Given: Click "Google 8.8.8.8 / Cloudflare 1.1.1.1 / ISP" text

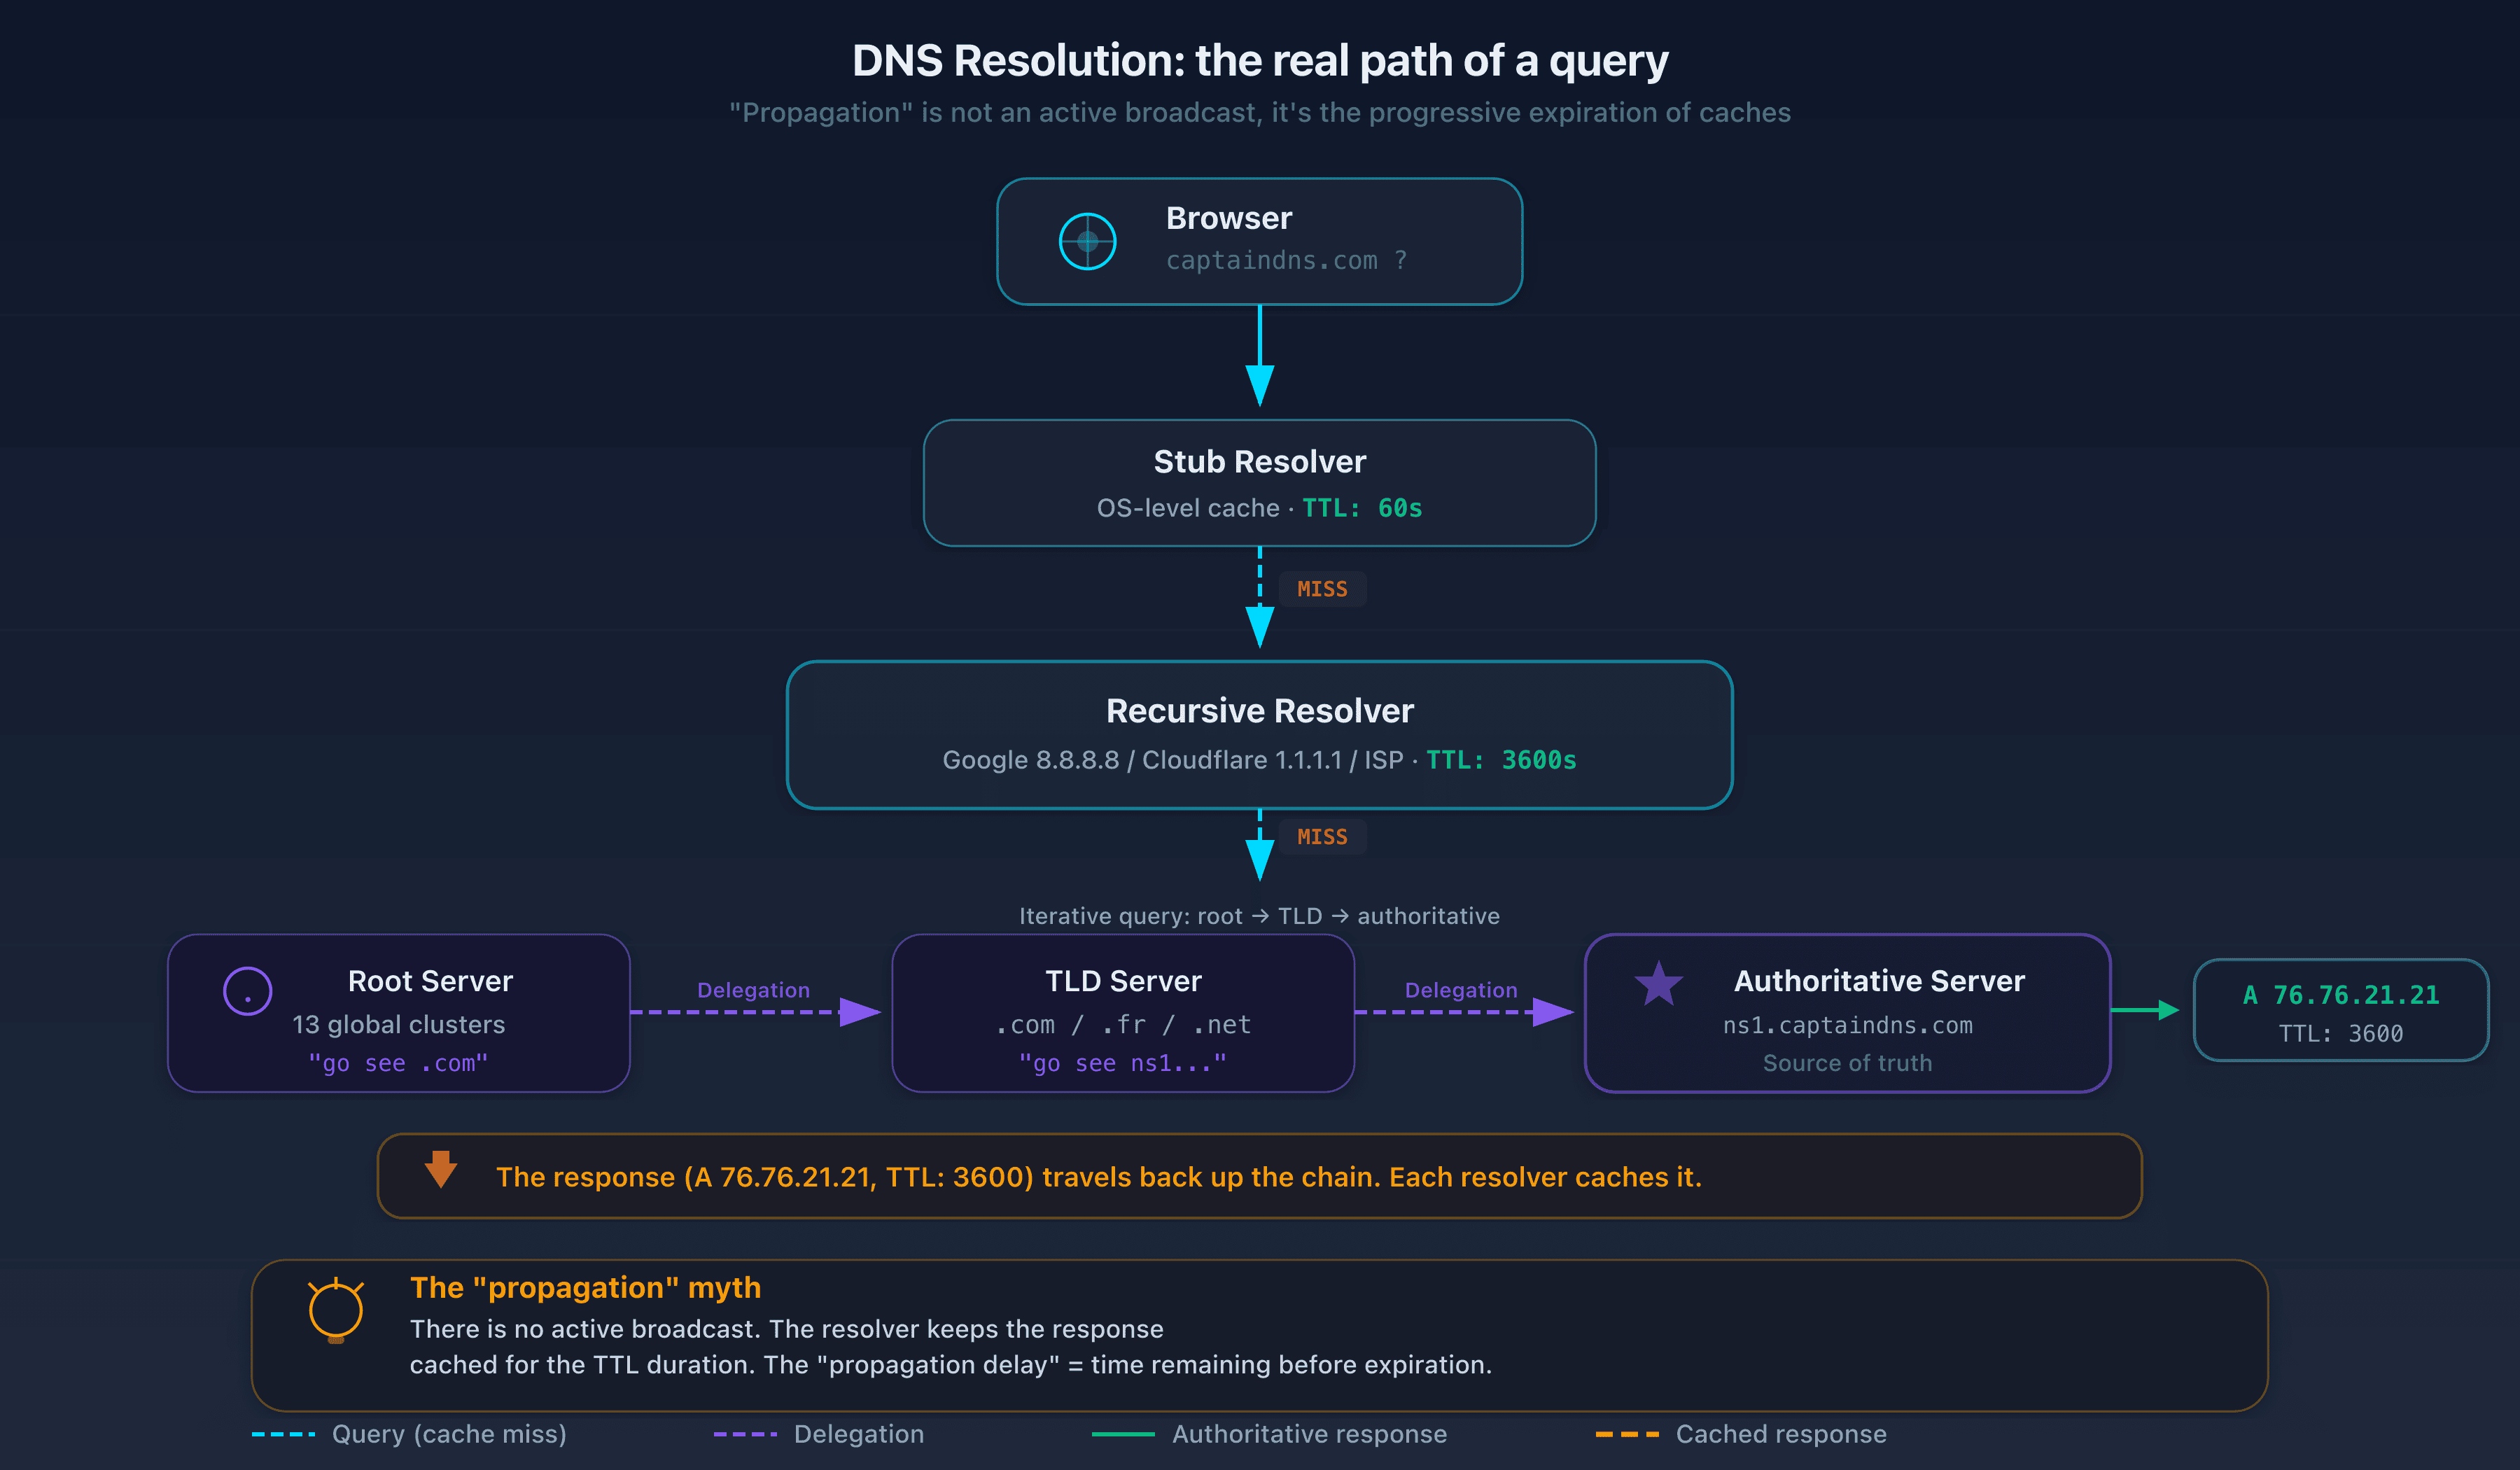Looking at the screenshot, I should (1172, 760).
